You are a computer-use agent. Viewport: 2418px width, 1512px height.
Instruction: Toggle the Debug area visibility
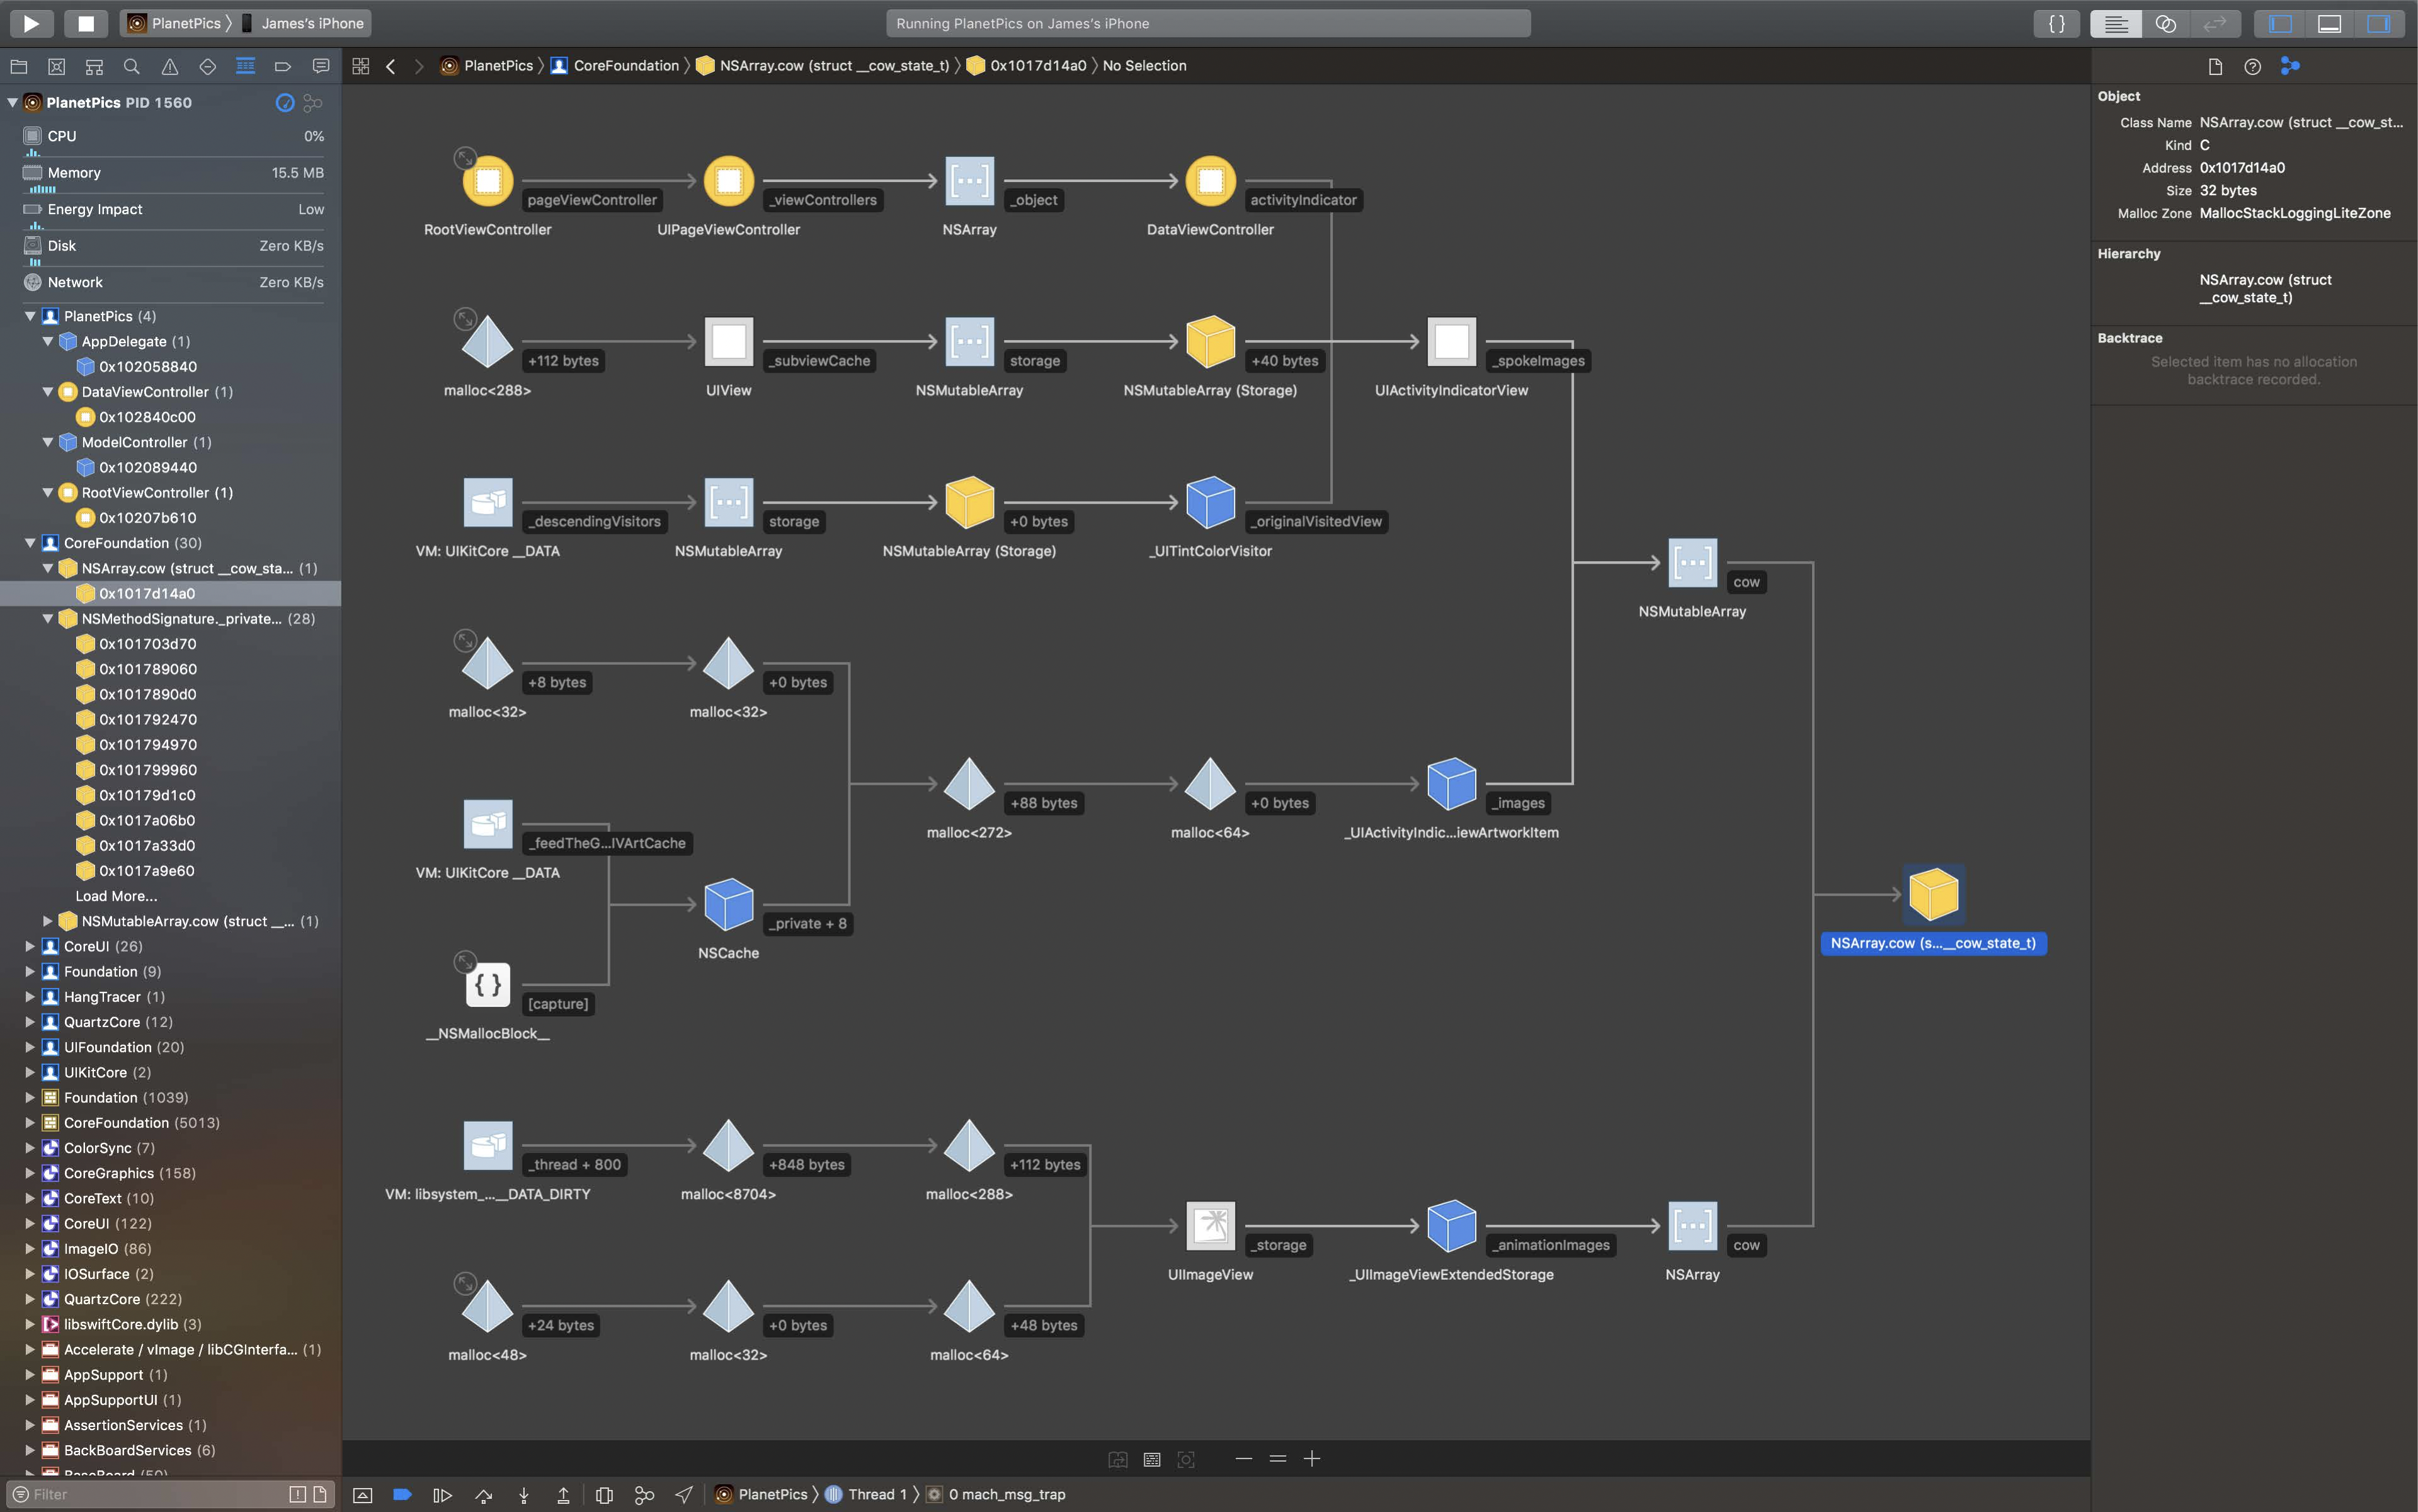(2329, 23)
